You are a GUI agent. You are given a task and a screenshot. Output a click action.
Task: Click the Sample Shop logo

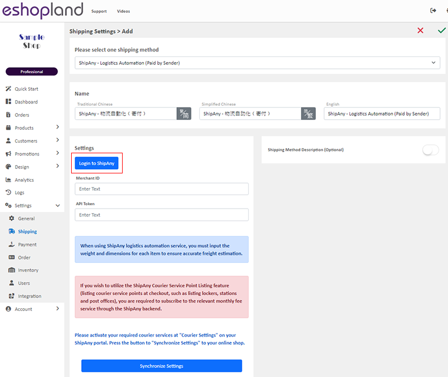point(32,41)
